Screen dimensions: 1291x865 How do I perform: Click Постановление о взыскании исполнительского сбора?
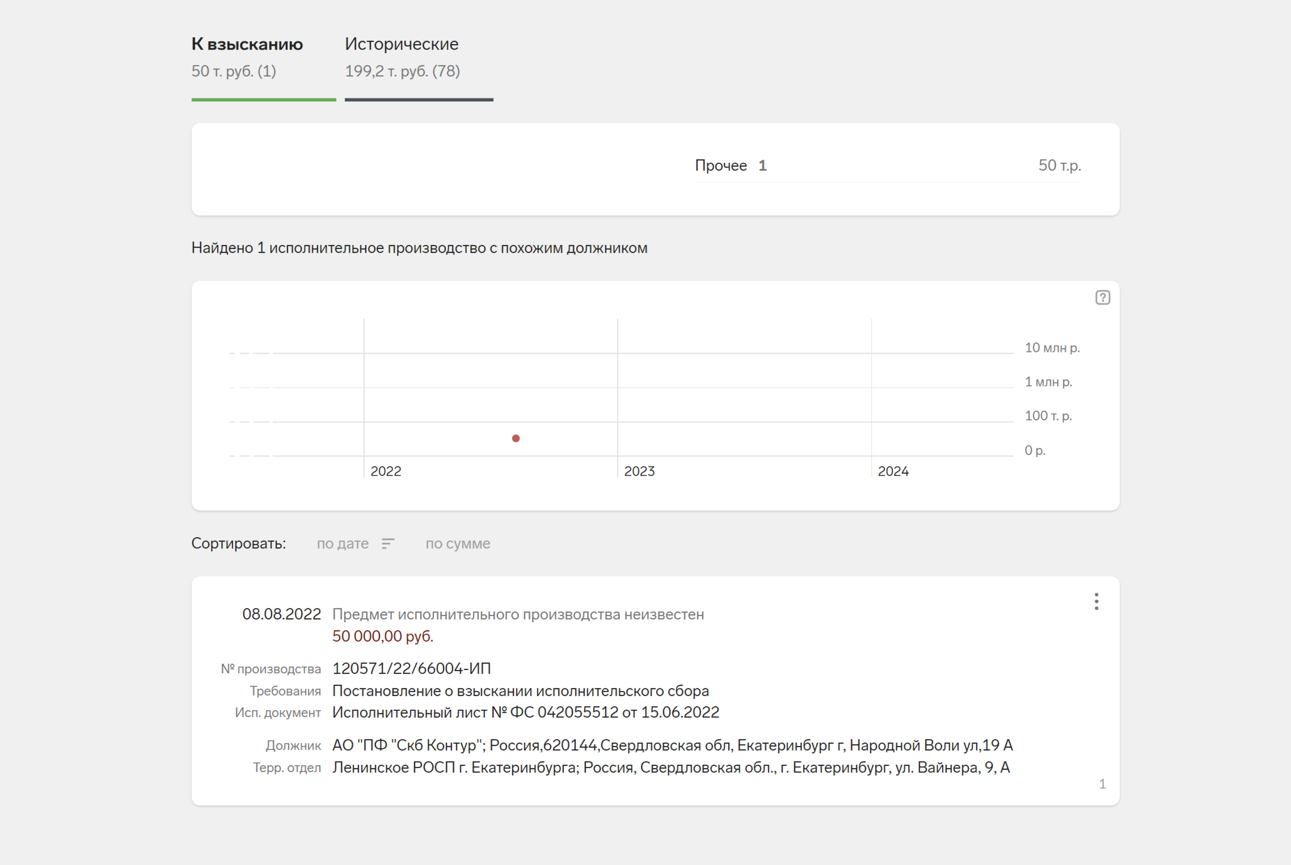click(521, 691)
